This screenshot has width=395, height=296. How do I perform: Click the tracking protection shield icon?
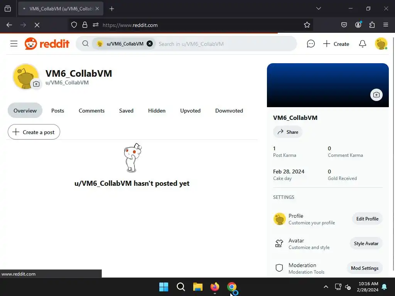(x=74, y=25)
